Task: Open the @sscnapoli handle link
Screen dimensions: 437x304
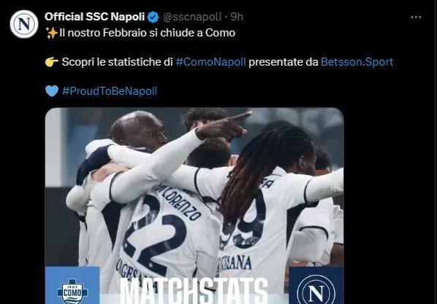Action: tap(192, 17)
